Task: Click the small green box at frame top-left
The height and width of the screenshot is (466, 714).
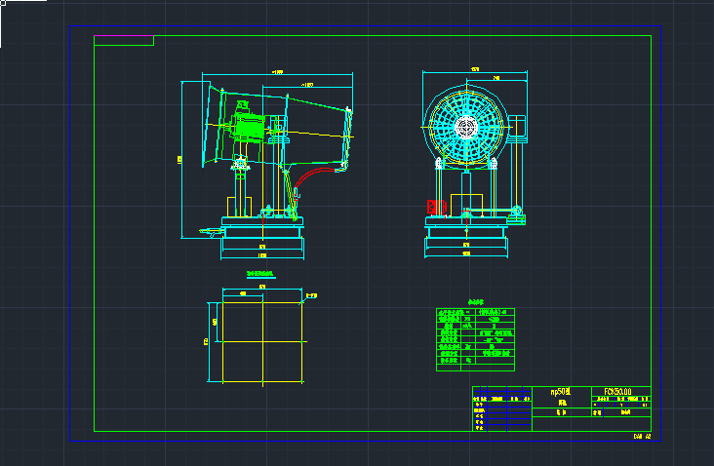Action: tap(124, 41)
